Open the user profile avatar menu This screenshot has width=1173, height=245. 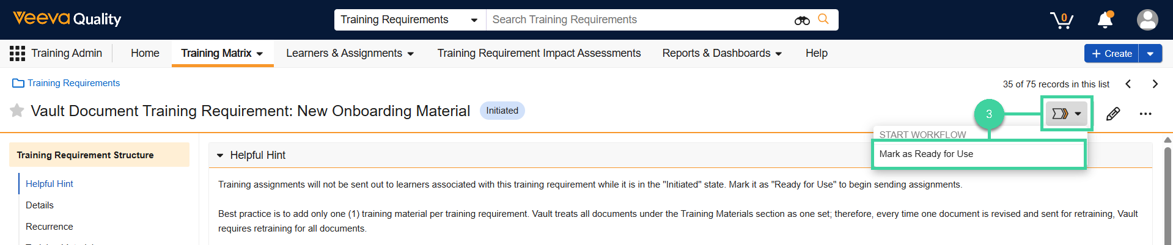pos(1147,20)
